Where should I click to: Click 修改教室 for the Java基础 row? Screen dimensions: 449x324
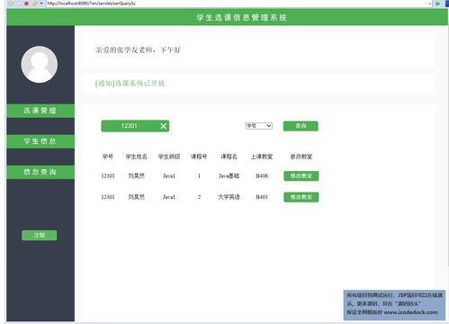(301, 176)
